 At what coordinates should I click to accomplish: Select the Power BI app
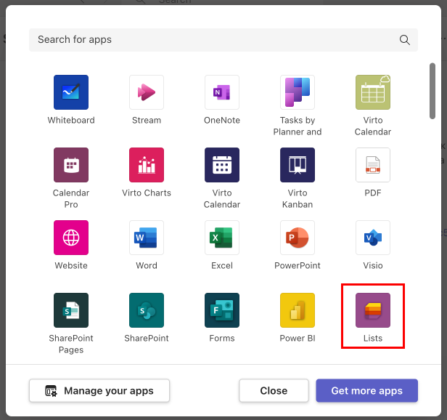298,310
